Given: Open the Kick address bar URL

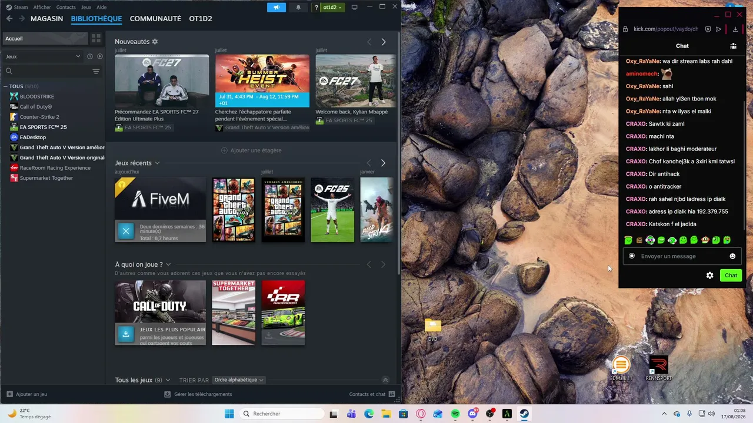Looking at the screenshot, I should (665, 29).
